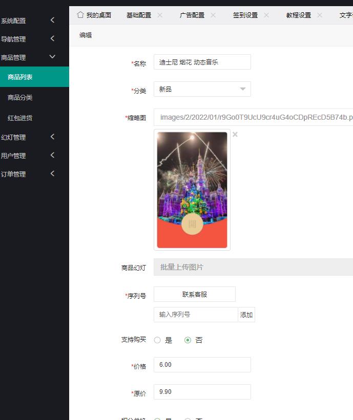Switch to the 签到设置 tab
Screen dimensions: 353x420
pyautogui.click(x=245, y=15)
